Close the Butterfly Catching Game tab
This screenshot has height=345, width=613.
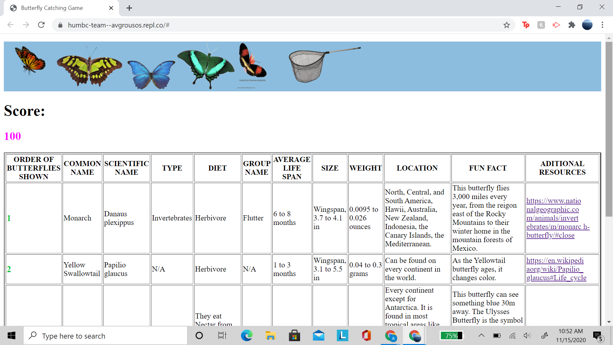[111, 8]
